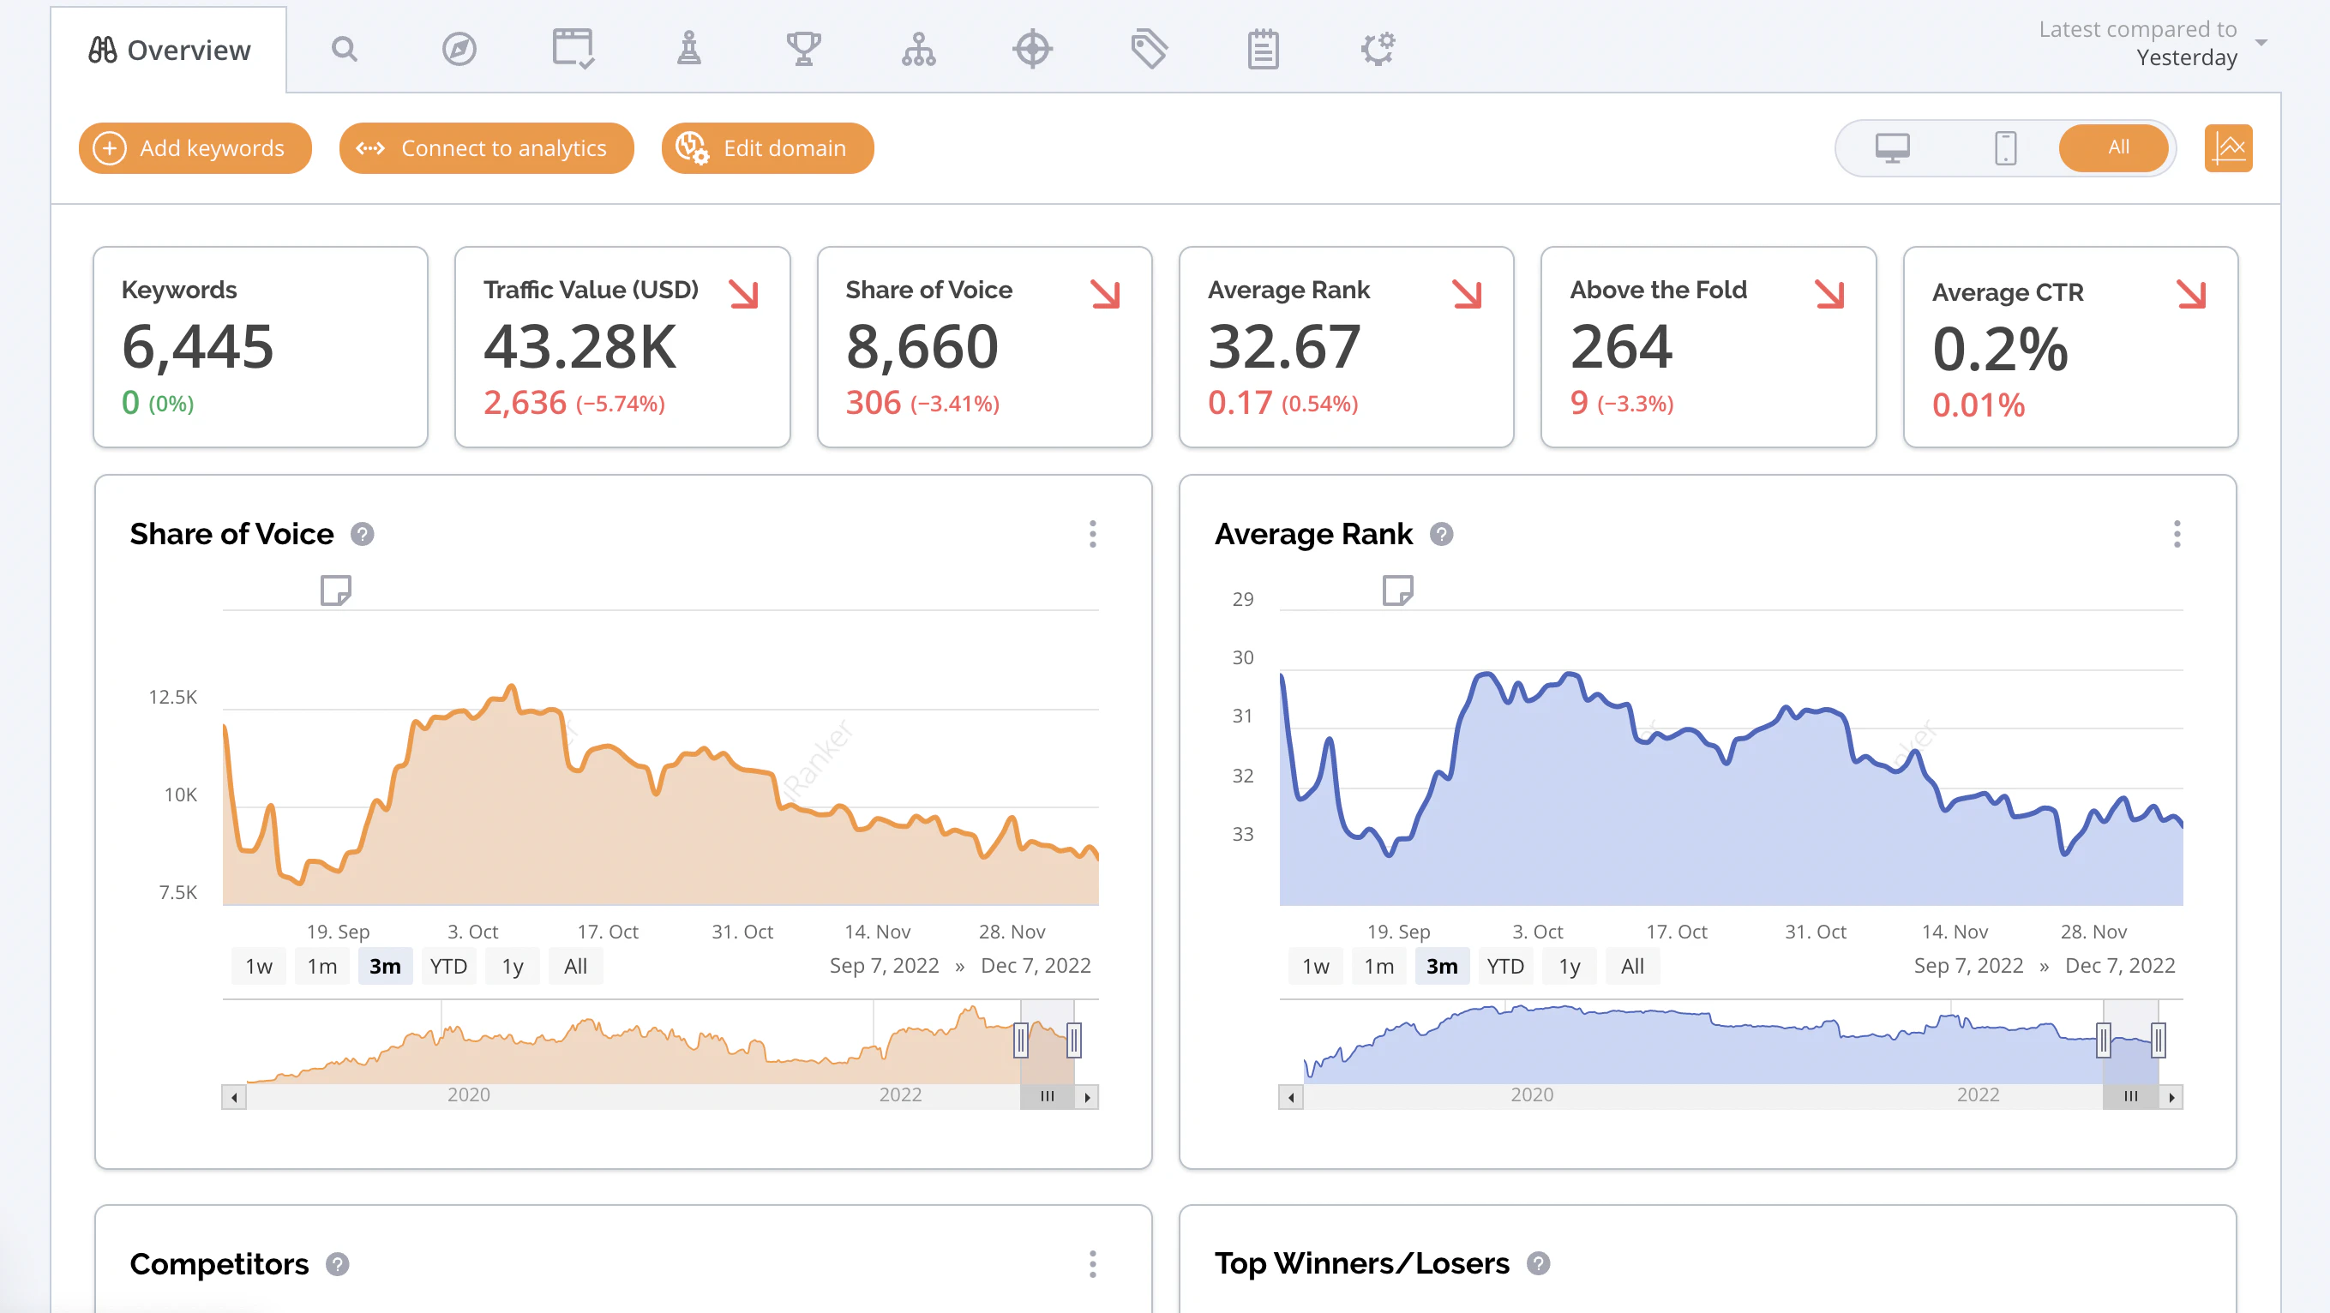This screenshot has width=2330, height=1313.
Task: Open the landing pages section
Action: tap(573, 50)
